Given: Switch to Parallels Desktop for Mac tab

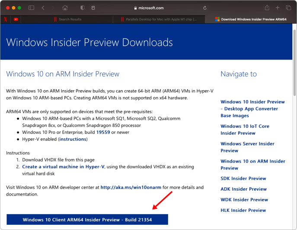Looking at the screenshot, I should click(x=159, y=19).
